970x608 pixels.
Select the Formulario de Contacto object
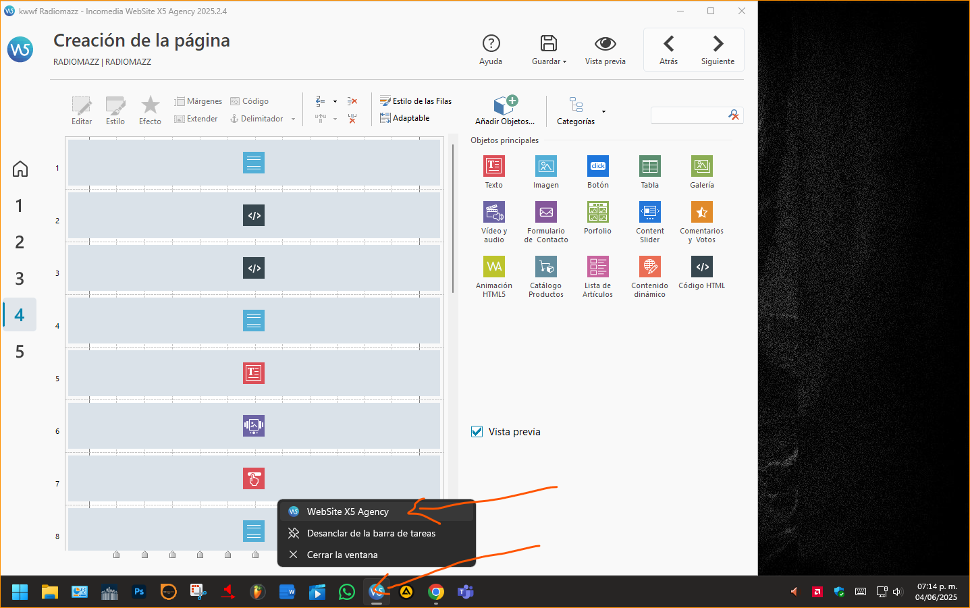point(545,212)
